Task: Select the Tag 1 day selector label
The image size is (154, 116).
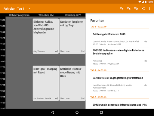Action: coord(21,9)
